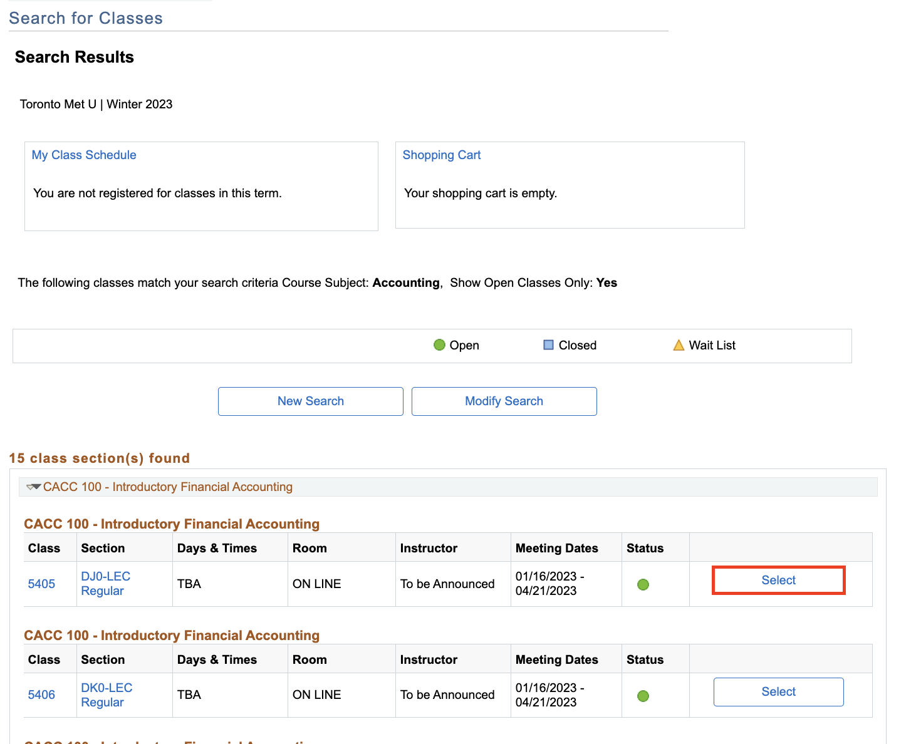Select the class 5405 section
Screen dimensions: 911x744
(x=778, y=580)
